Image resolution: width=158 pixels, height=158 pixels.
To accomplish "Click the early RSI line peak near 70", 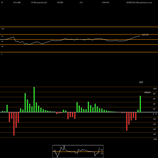I will pos(13,37).
